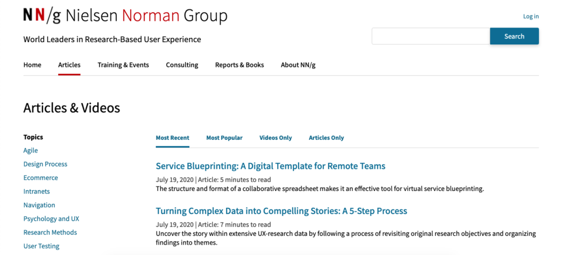Open Turning Complex Data into Compelling Stories article
The image size is (562, 255).
(x=282, y=211)
